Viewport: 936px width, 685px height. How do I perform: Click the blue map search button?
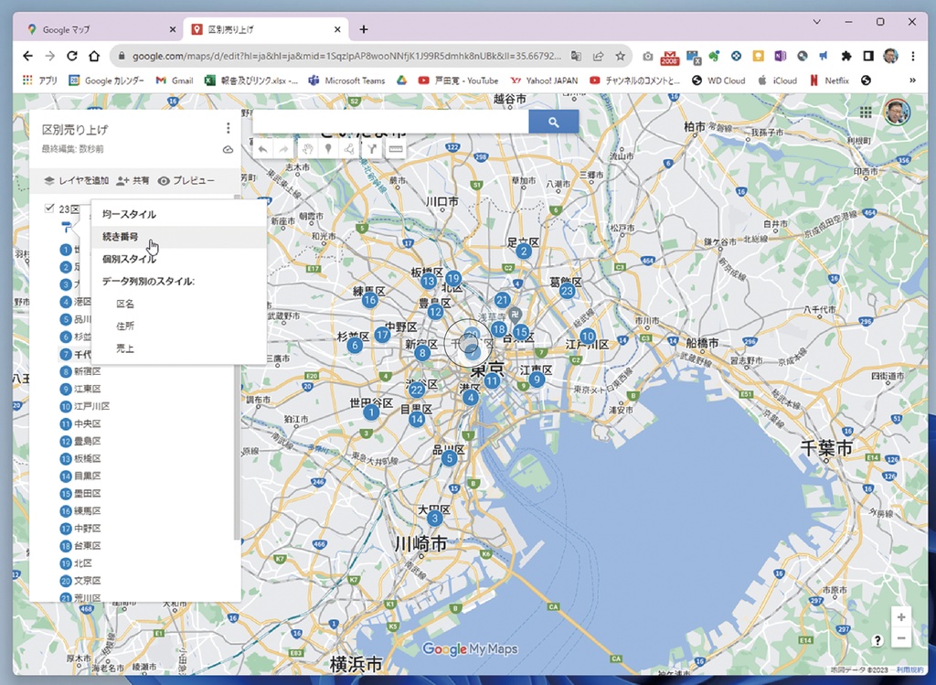[x=553, y=122]
